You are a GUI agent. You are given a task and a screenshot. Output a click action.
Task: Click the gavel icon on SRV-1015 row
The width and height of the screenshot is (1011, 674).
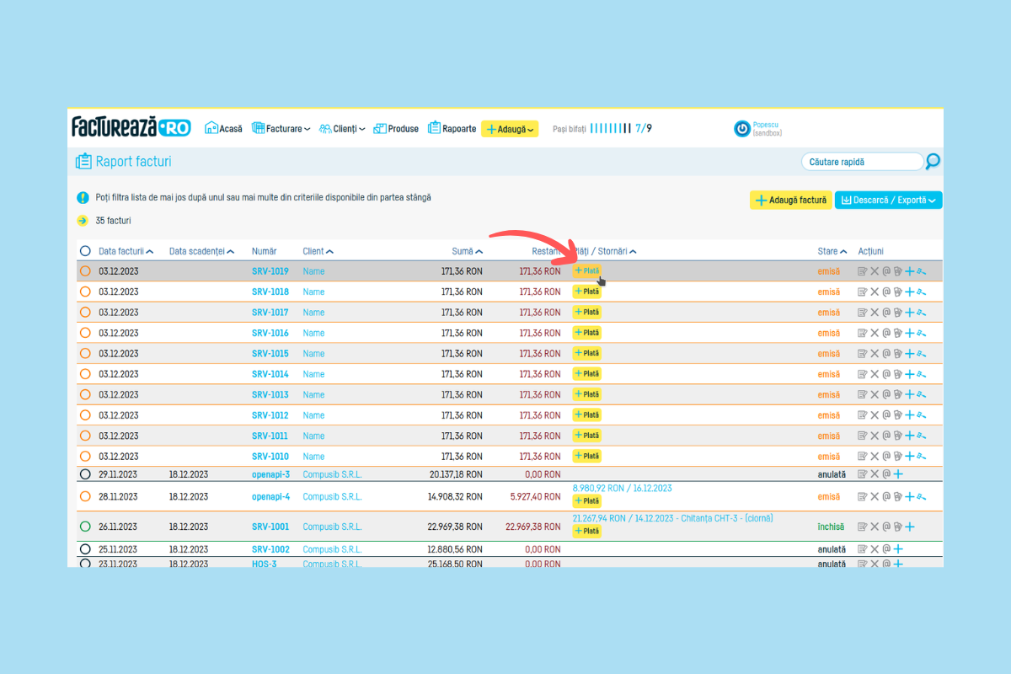click(x=921, y=354)
